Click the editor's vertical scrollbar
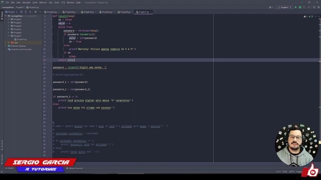The height and width of the screenshot is (180, 321). [x=320, y=88]
